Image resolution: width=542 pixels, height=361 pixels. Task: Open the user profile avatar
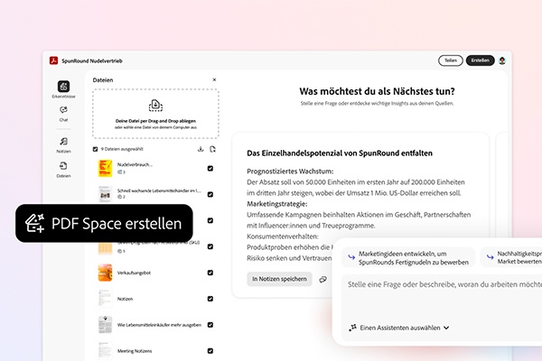point(502,60)
